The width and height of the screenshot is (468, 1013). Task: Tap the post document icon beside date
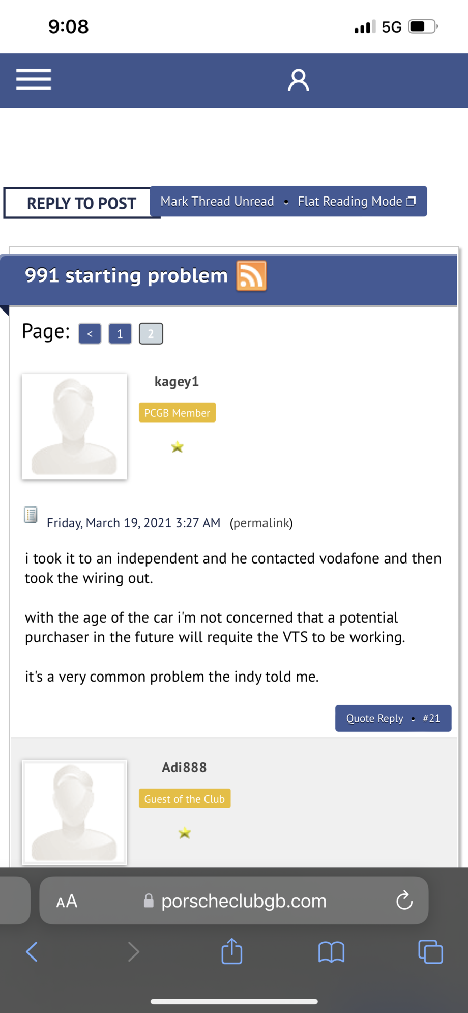pyautogui.click(x=31, y=515)
